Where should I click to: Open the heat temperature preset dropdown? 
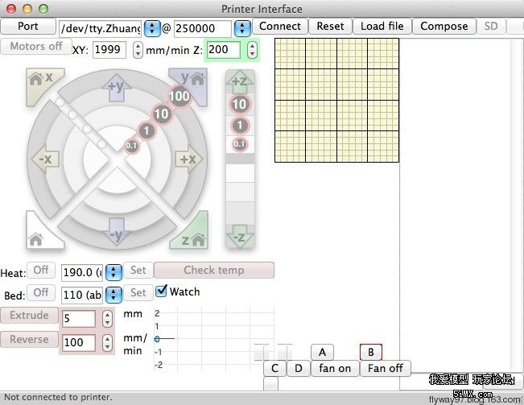[113, 272]
